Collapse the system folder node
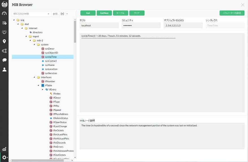The height and width of the screenshot is (162, 248). 34,45
